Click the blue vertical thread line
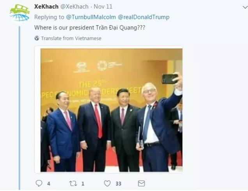Viewport: 248px width, 191px height. coord(19,108)
